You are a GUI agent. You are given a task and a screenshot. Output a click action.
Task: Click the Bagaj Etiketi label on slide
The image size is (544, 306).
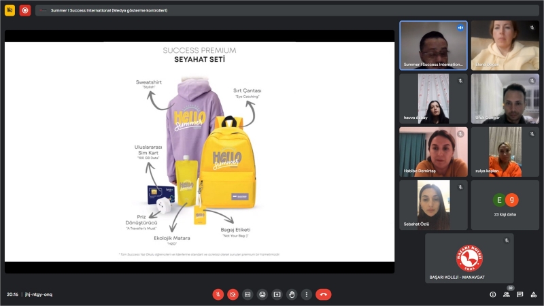235,230
